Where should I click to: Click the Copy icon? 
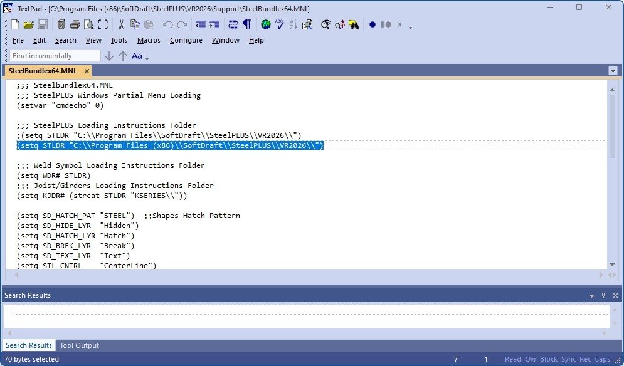coord(135,24)
